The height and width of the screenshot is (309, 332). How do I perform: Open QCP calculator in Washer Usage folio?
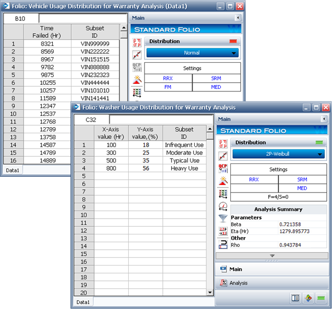pos(223,169)
